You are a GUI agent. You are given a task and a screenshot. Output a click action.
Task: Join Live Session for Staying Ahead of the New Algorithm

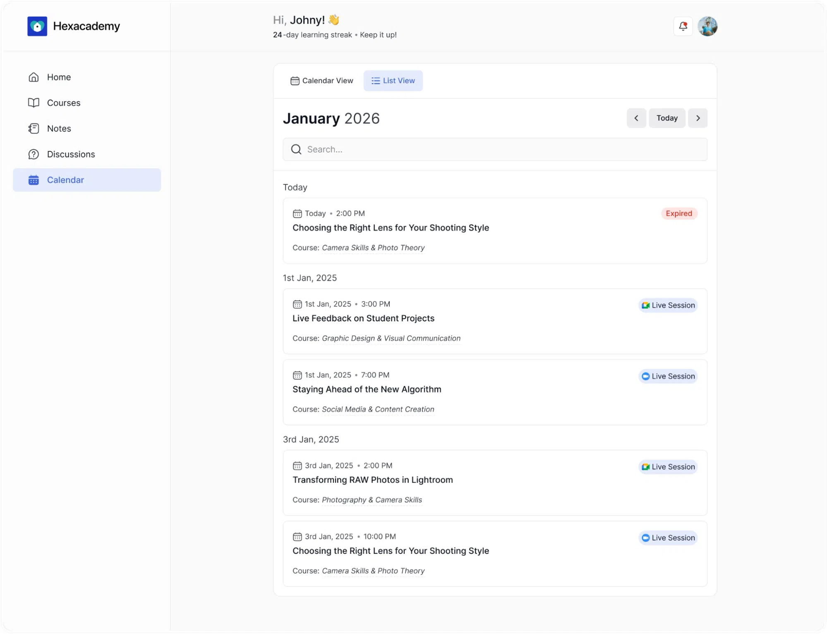point(668,376)
